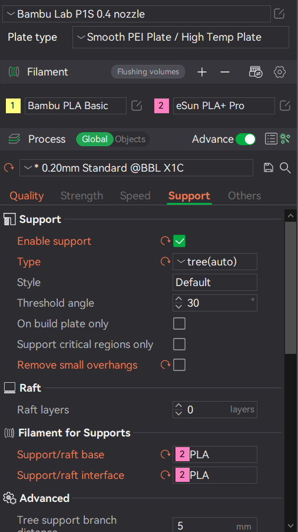Open Flushing volumes settings
The height and width of the screenshot is (532, 298).
148,71
